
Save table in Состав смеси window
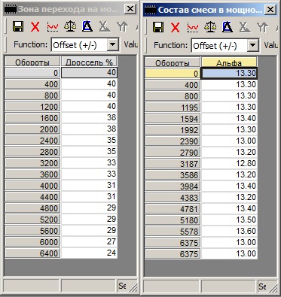[158, 27]
